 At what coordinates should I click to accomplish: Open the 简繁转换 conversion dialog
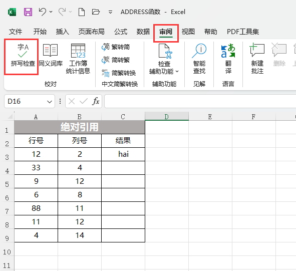click(x=119, y=73)
